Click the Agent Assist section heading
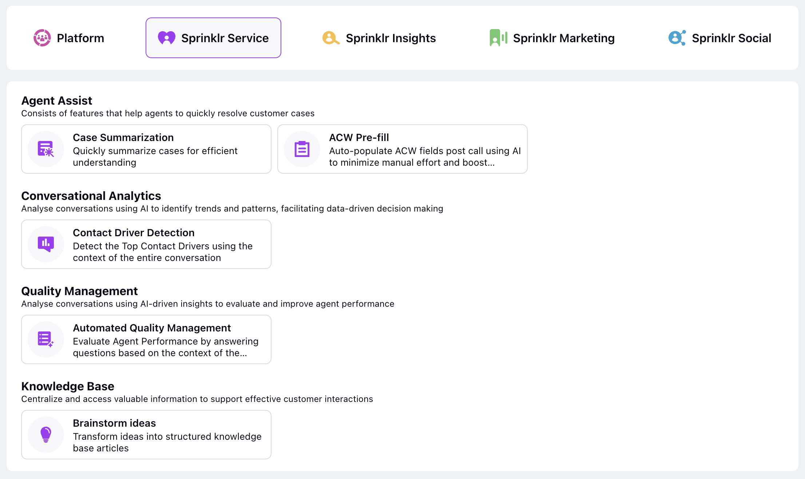 tap(57, 100)
